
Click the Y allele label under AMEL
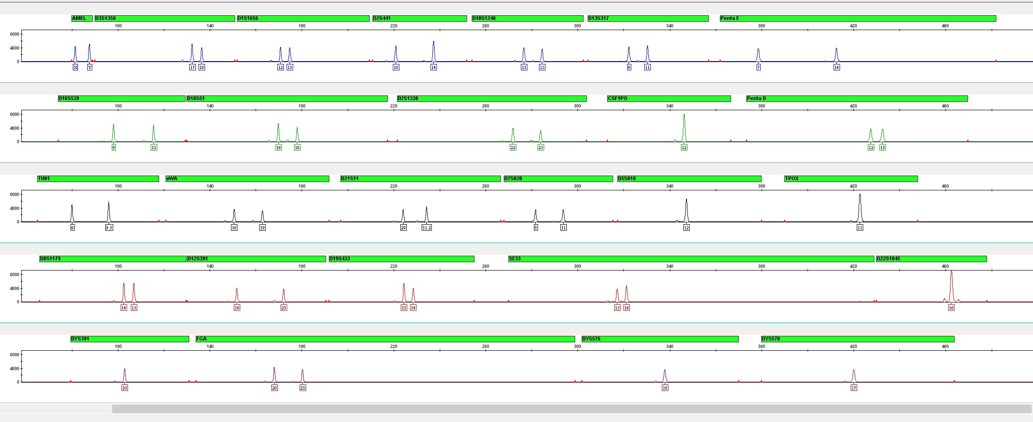click(90, 68)
